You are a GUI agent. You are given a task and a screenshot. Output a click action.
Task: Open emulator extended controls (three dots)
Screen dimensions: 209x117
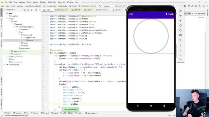click(x=180, y=59)
